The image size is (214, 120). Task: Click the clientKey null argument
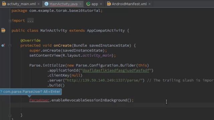click(x=76, y=75)
